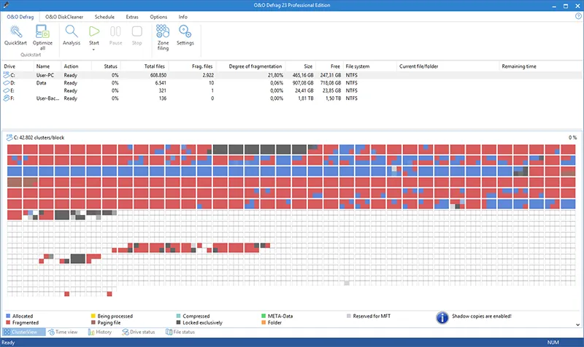Click the Current file/folder column header

[418, 66]
